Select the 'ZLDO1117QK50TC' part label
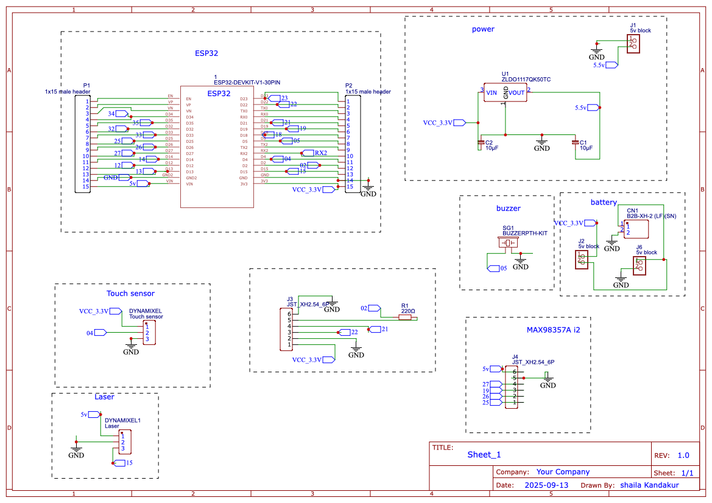Viewport: 712px width, 503px height. (526, 80)
